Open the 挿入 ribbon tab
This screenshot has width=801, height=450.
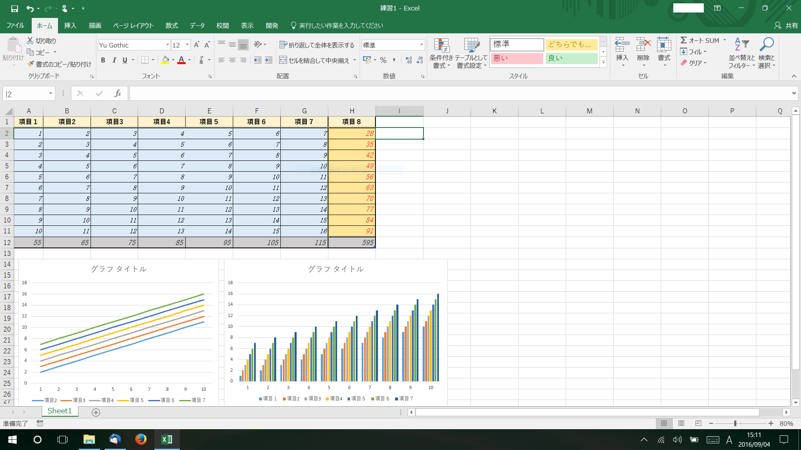pyautogui.click(x=70, y=25)
